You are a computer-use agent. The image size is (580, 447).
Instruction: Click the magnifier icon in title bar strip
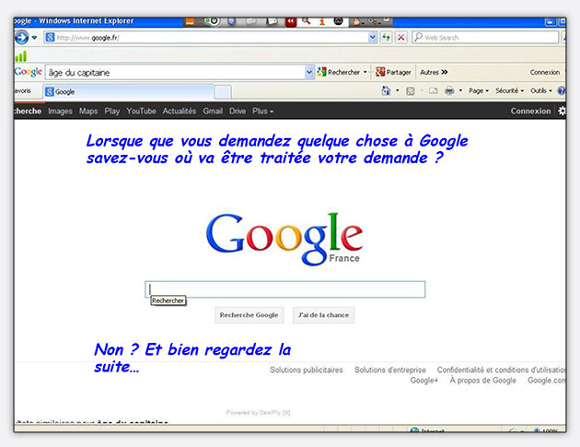click(x=306, y=21)
